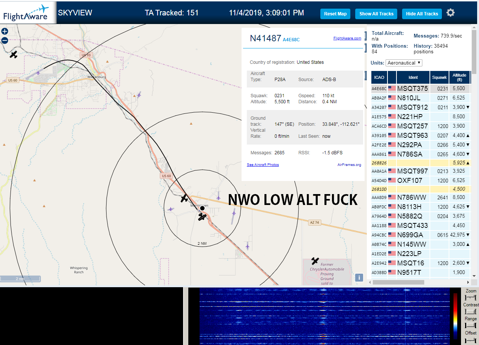Select the N223LP aircraft row
The image size is (479, 345).
tap(420, 253)
